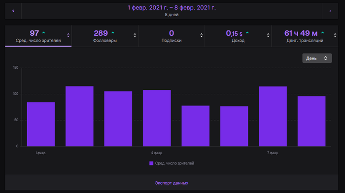Click the 7 февр. axis label
This screenshot has height=193, width=345.
click(273, 153)
